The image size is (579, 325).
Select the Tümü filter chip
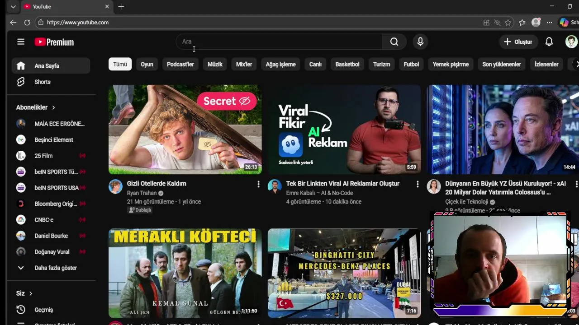[x=120, y=64]
